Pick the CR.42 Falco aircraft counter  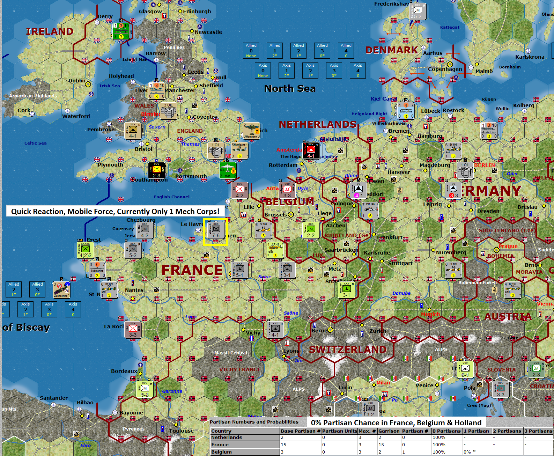pyautogui.click(x=275, y=250)
